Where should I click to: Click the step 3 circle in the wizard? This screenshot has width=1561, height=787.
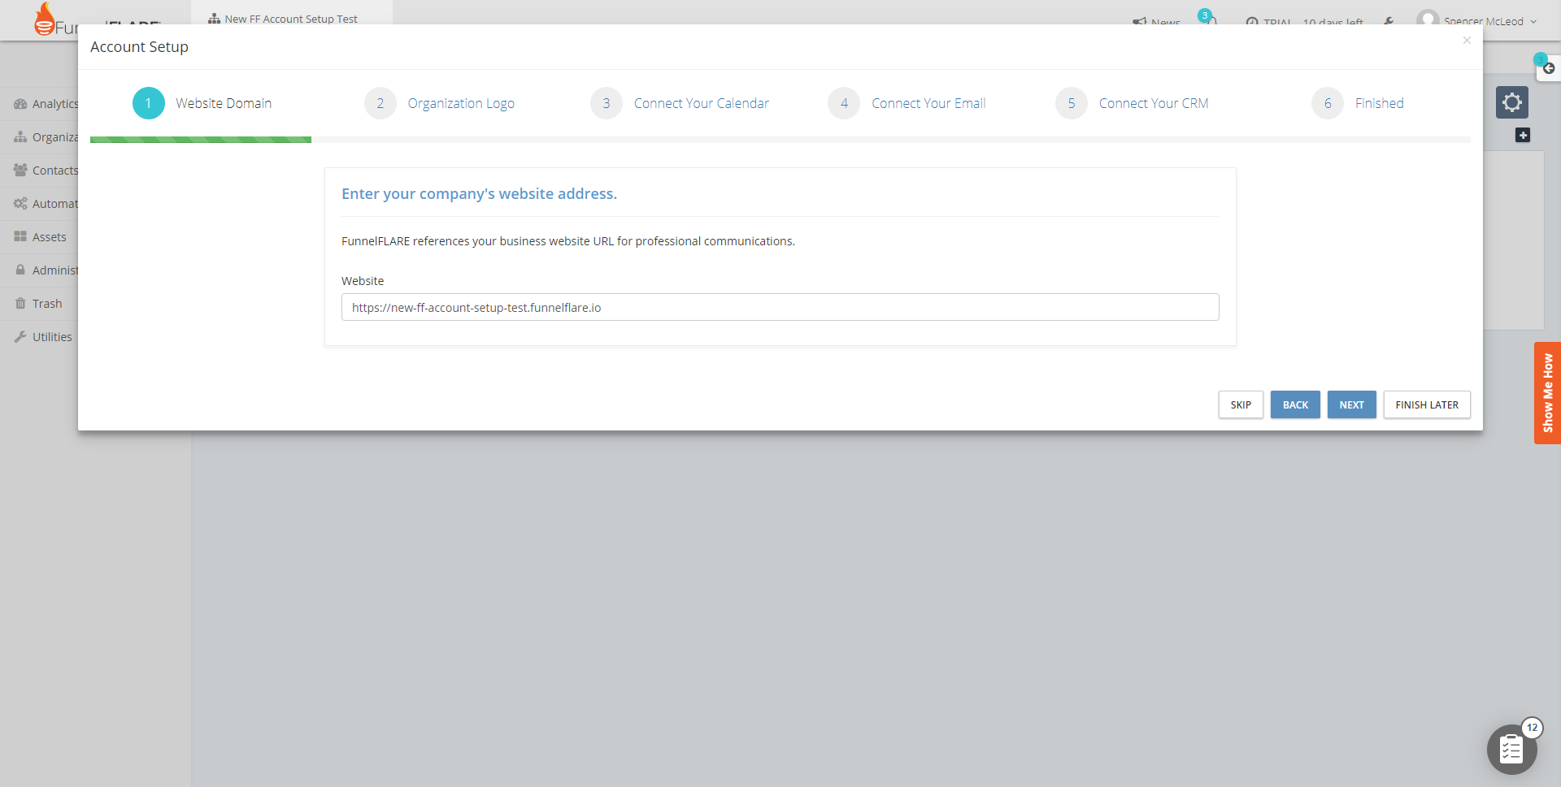(607, 103)
